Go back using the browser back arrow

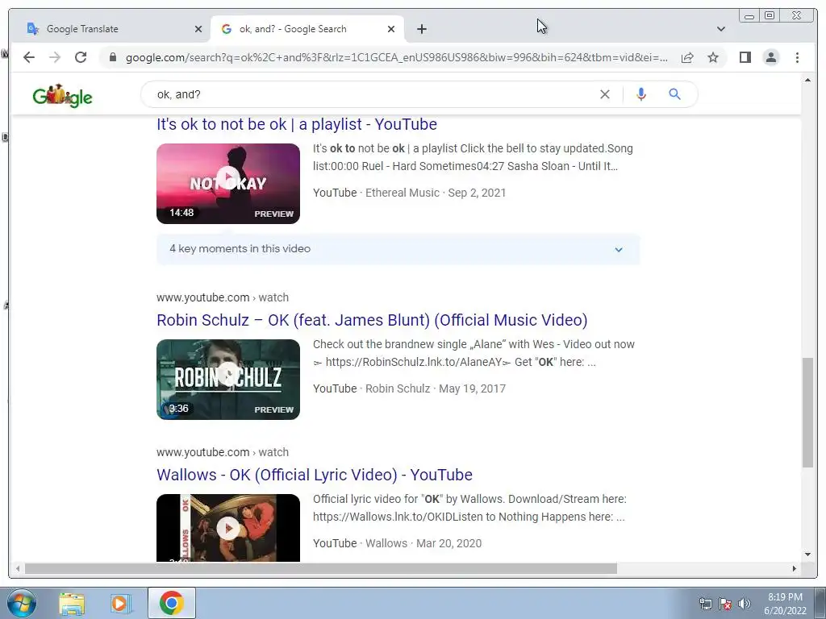[29, 57]
